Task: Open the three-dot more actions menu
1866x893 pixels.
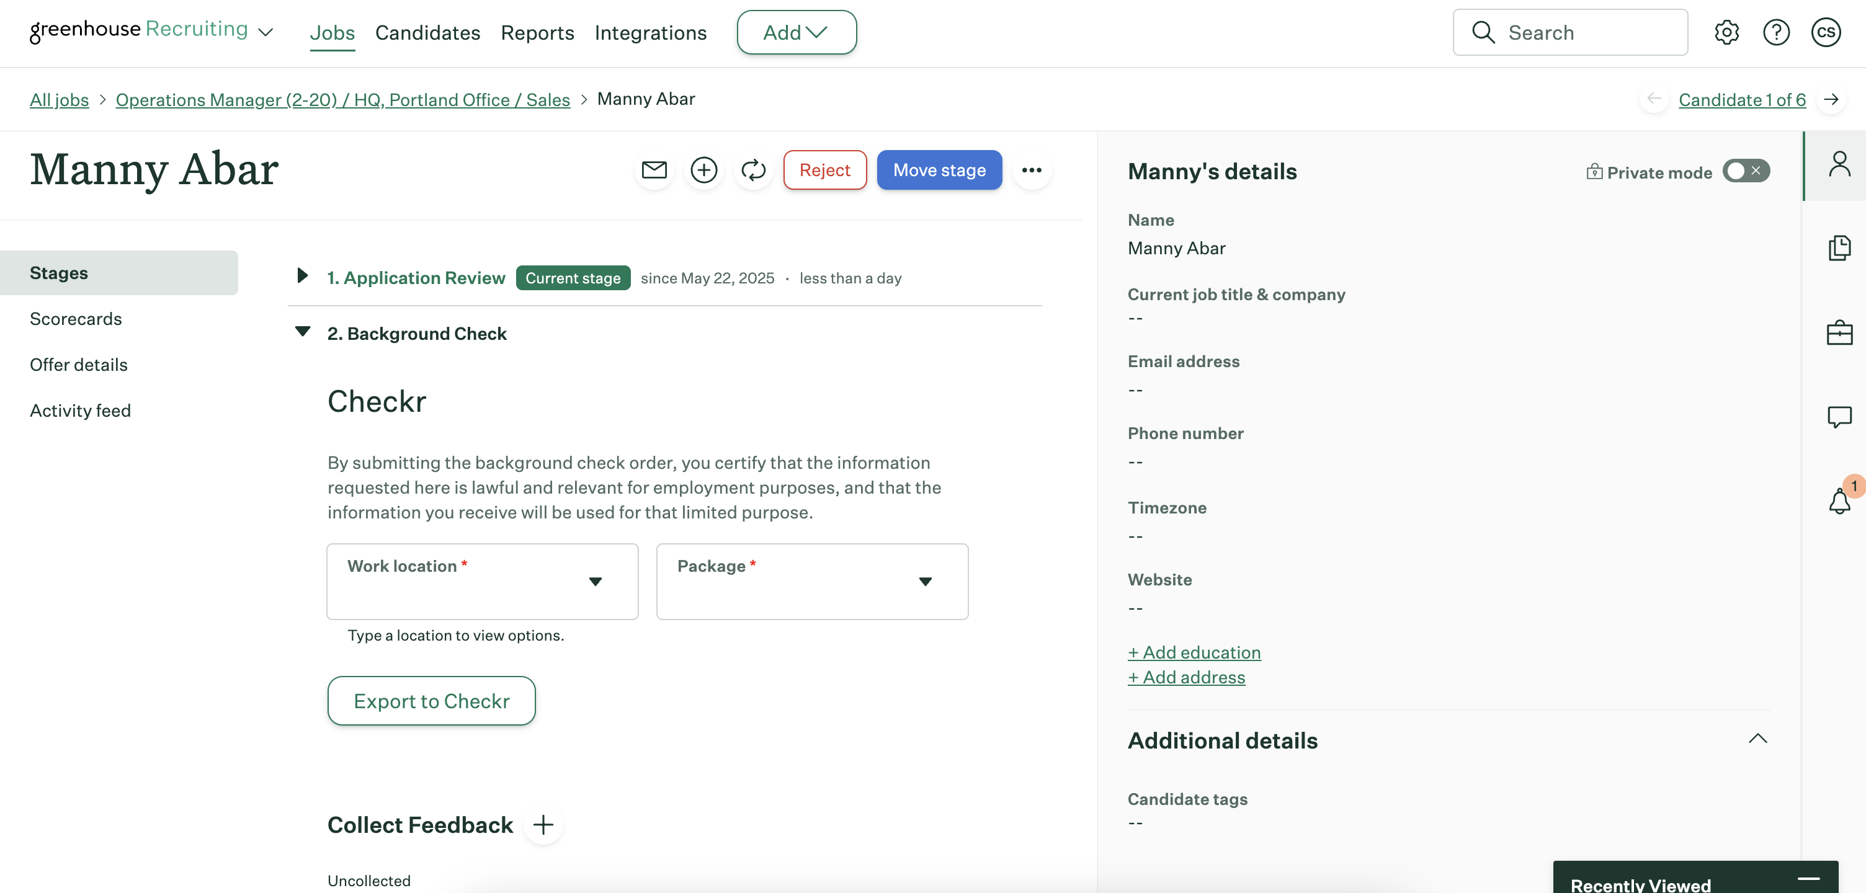Action: pyautogui.click(x=1032, y=170)
